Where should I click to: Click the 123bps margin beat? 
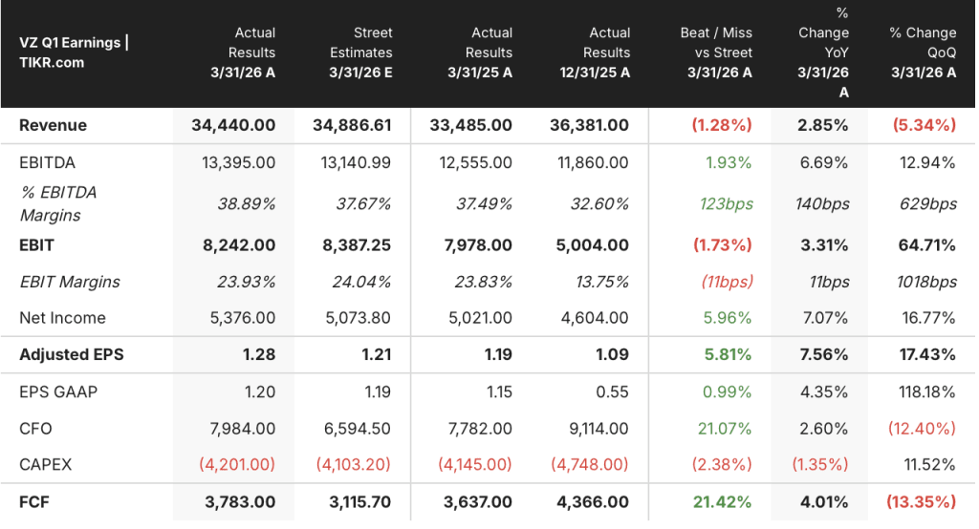click(727, 204)
